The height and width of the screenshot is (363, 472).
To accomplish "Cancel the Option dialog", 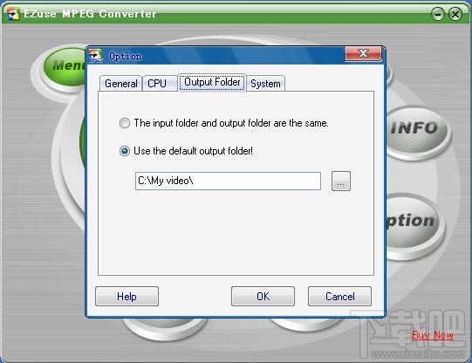I will tap(339, 296).
